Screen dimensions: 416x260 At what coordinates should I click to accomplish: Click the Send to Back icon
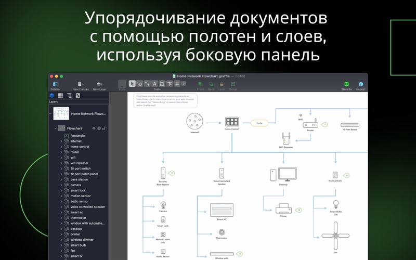[211, 84]
